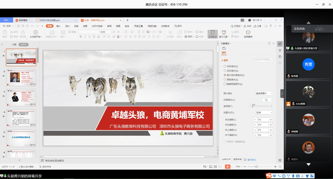
Task: Click the lock icon in object properties header
Action: click(x=269, y=43)
